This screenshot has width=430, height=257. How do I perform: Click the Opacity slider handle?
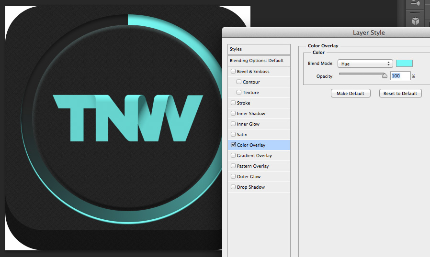[385, 75]
